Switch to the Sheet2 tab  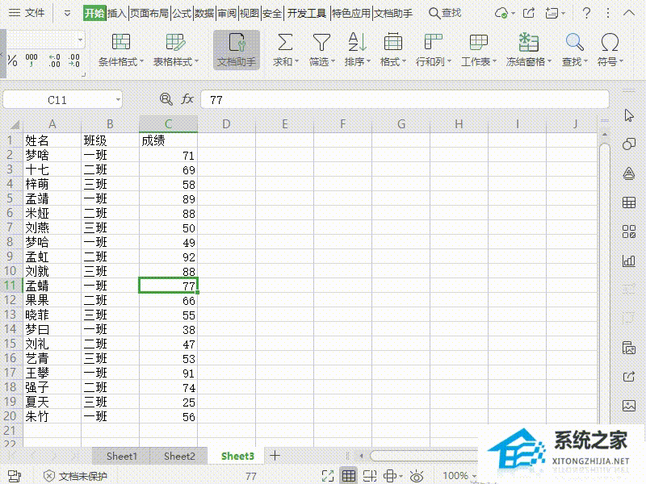tap(179, 456)
